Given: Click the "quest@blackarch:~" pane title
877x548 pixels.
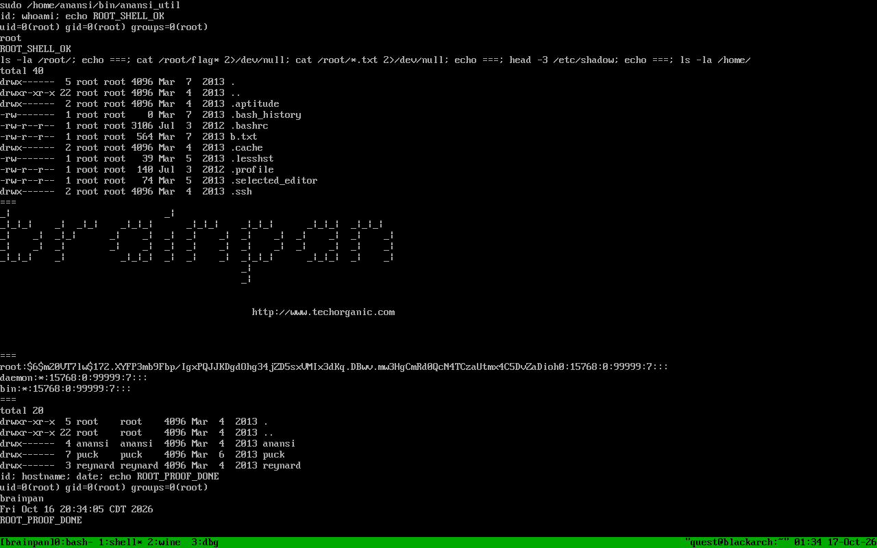Looking at the screenshot, I should [737, 543].
